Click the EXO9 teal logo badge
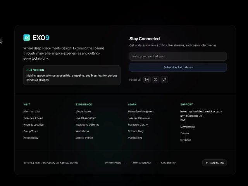This screenshot has width=248, height=186. coord(27,38)
